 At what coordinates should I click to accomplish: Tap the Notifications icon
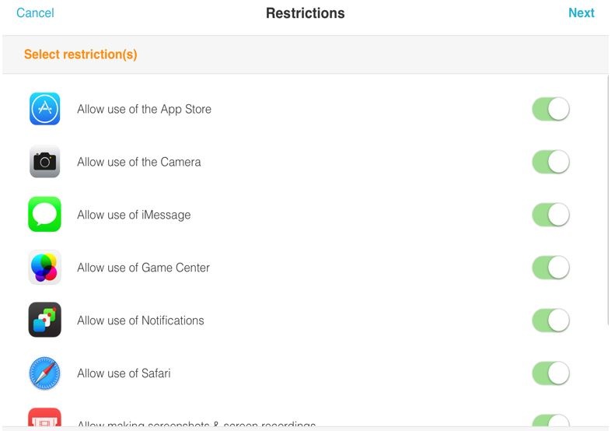pos(44,321)
